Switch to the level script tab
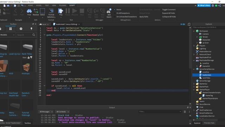225x127 pixels. click(x=44, y=24)
